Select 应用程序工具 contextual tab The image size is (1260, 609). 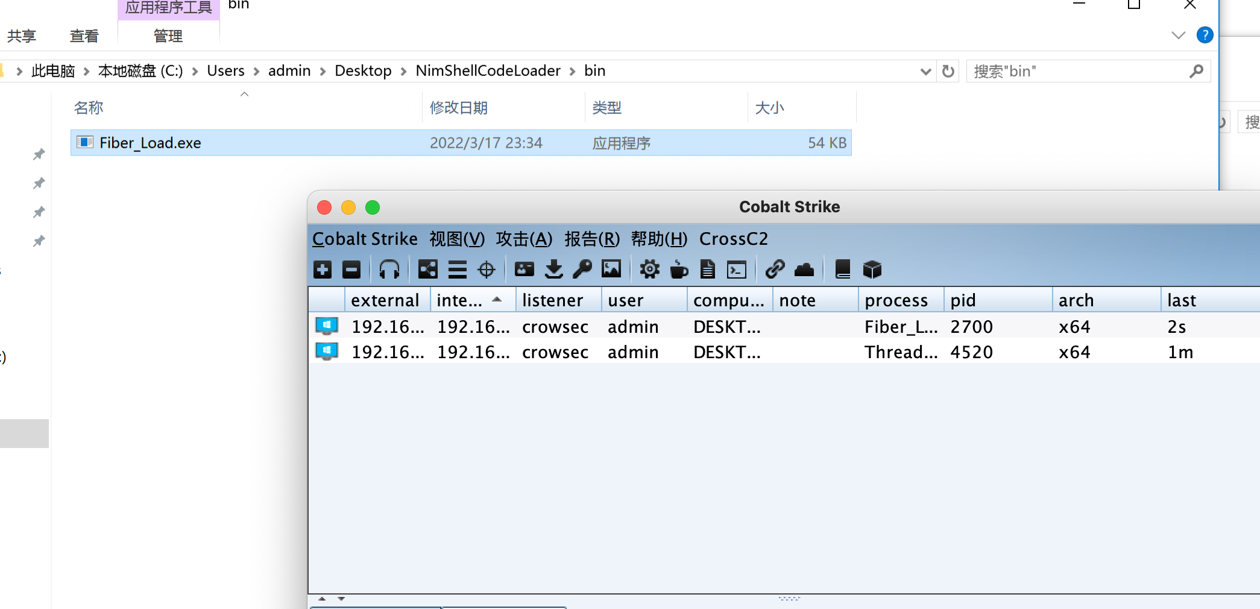click(x=168, y=8)
